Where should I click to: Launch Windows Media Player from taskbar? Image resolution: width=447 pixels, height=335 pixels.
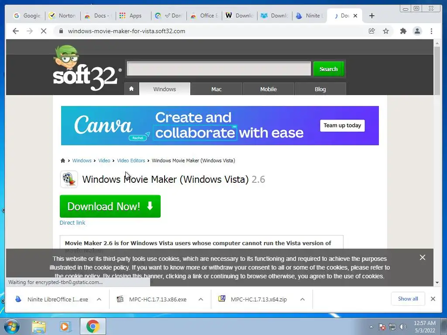pos(65,327)
